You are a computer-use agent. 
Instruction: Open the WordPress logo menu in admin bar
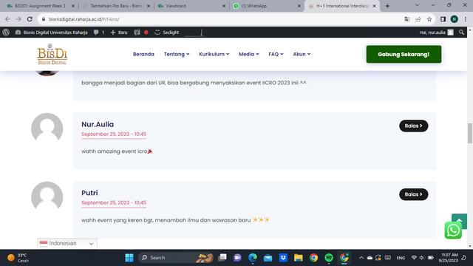coord(6,33)
